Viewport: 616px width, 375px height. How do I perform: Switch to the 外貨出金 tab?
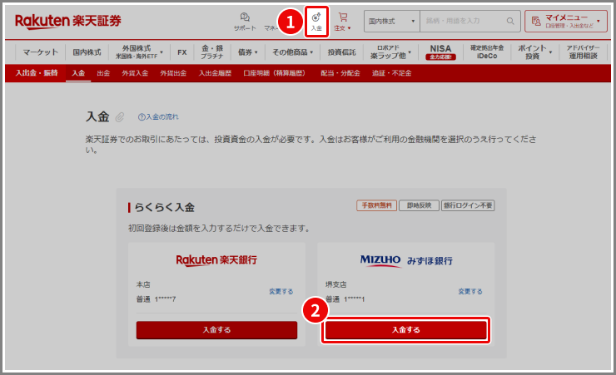point(173,73)
